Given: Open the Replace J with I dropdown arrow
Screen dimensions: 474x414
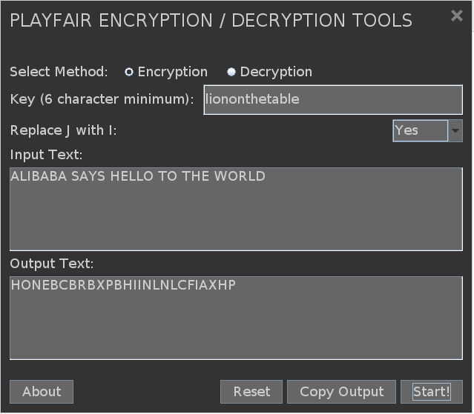Looking at the screenshot, I should pos(455,130).
